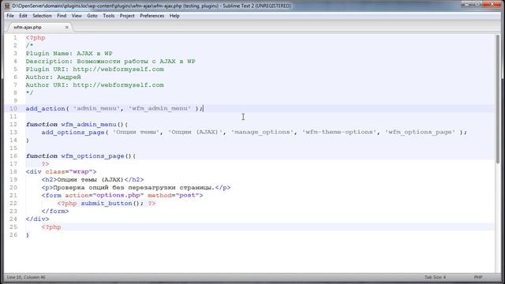The image size is (505, 284).
Task: Open the Help menu
Action: (174, 16)
